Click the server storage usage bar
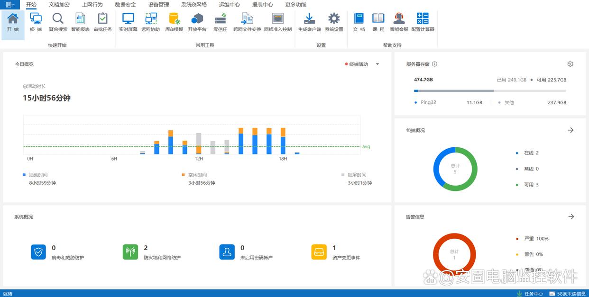 489,90
